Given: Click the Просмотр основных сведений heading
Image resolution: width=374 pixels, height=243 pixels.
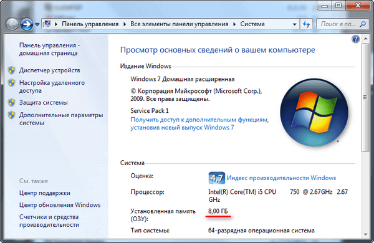Looking at the screenshot, I should point(218,50).
